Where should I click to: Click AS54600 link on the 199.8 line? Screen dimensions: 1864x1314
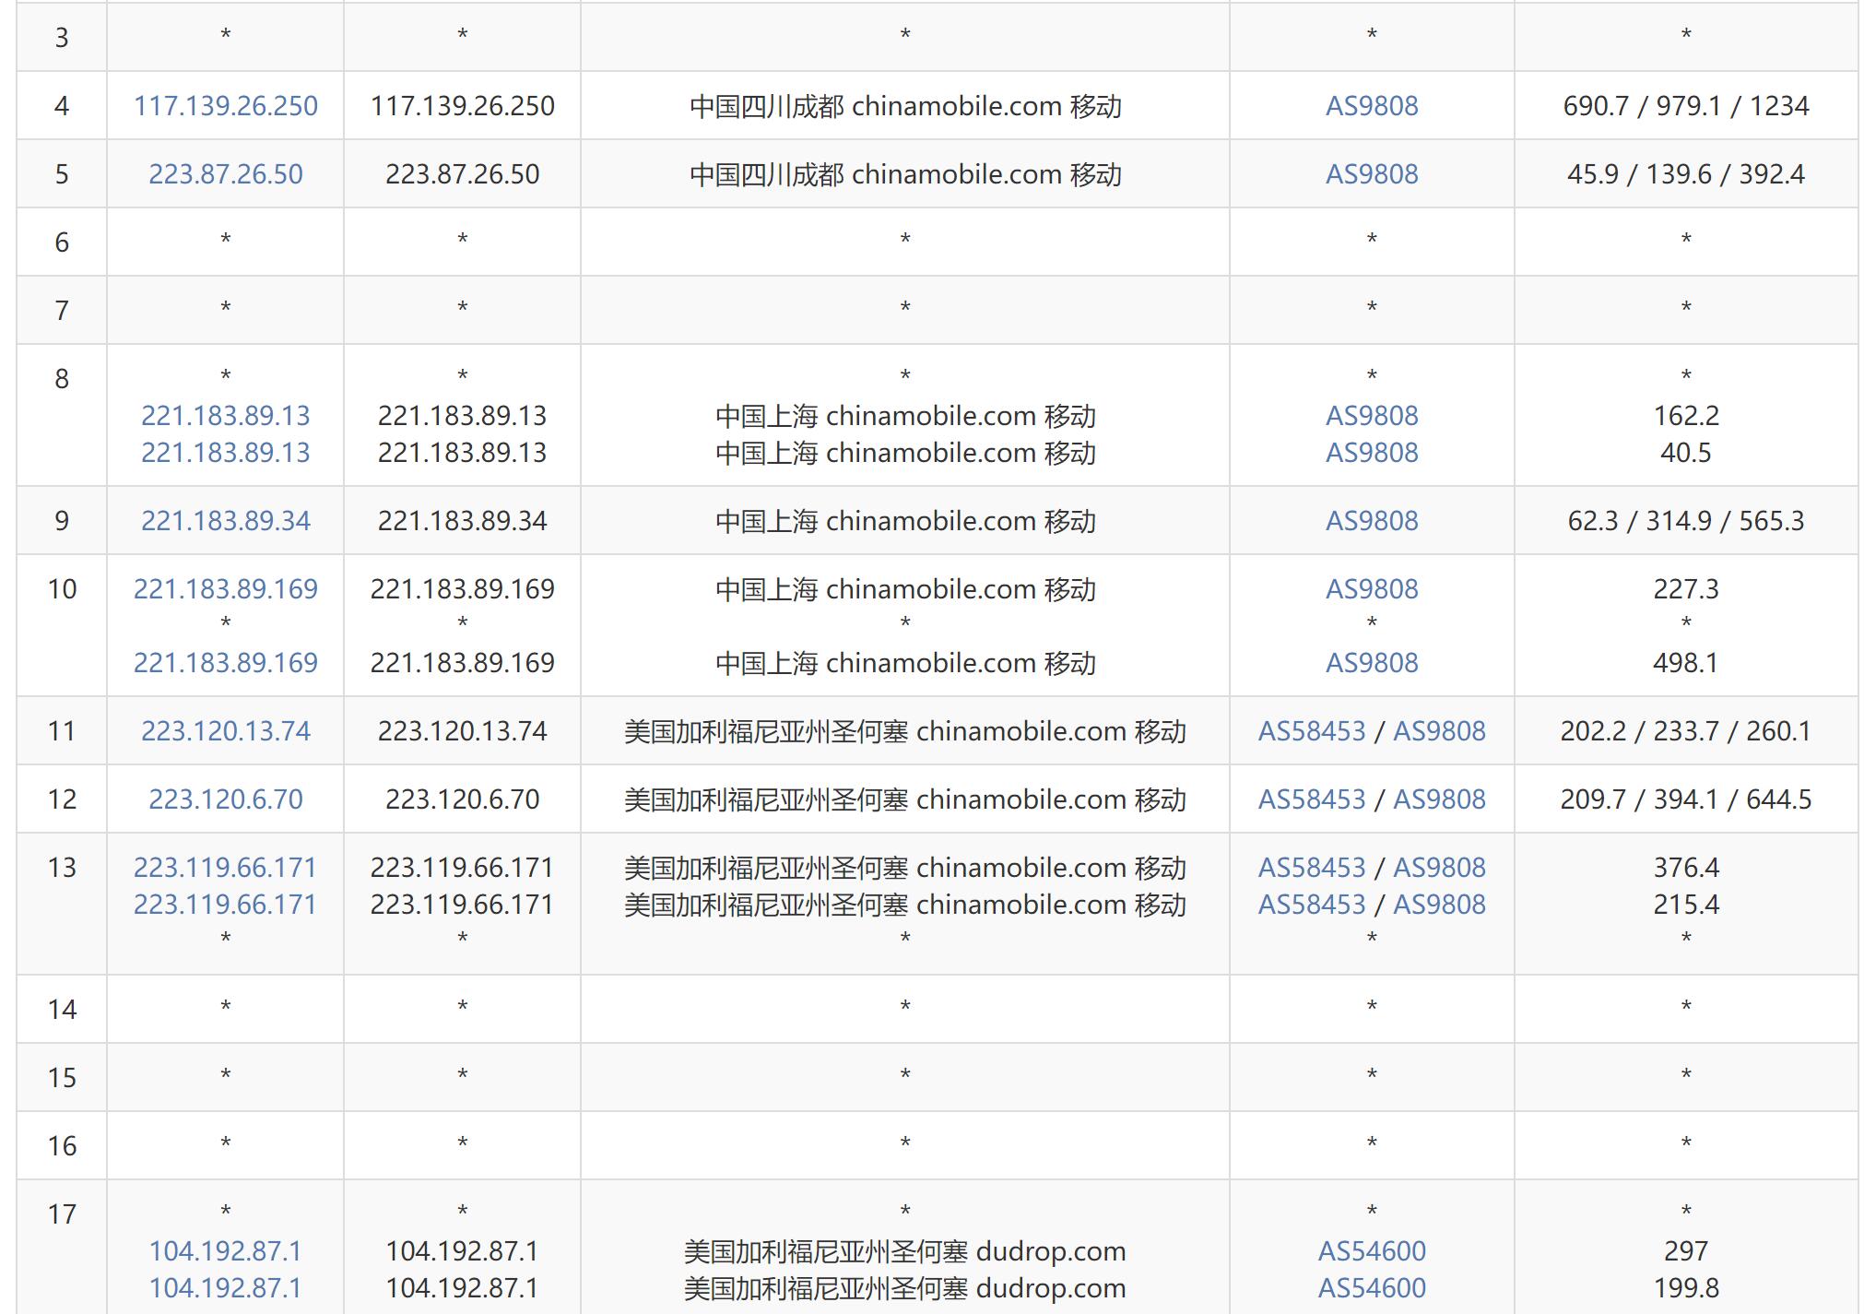[x=1372, y=1288]
